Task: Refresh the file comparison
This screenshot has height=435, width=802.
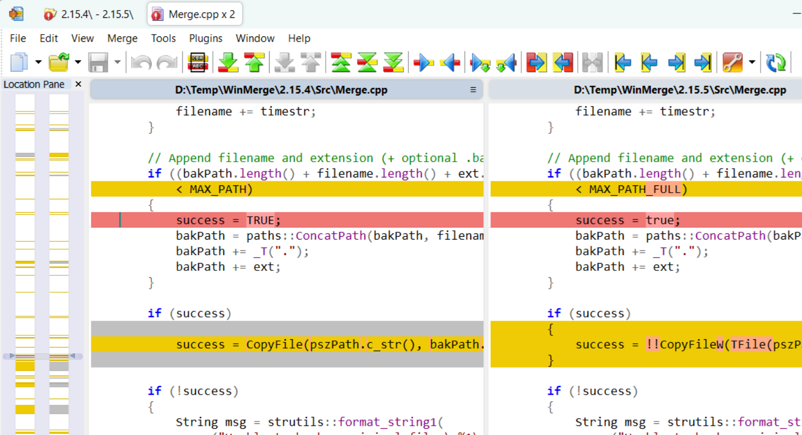Action: (776, 62)
